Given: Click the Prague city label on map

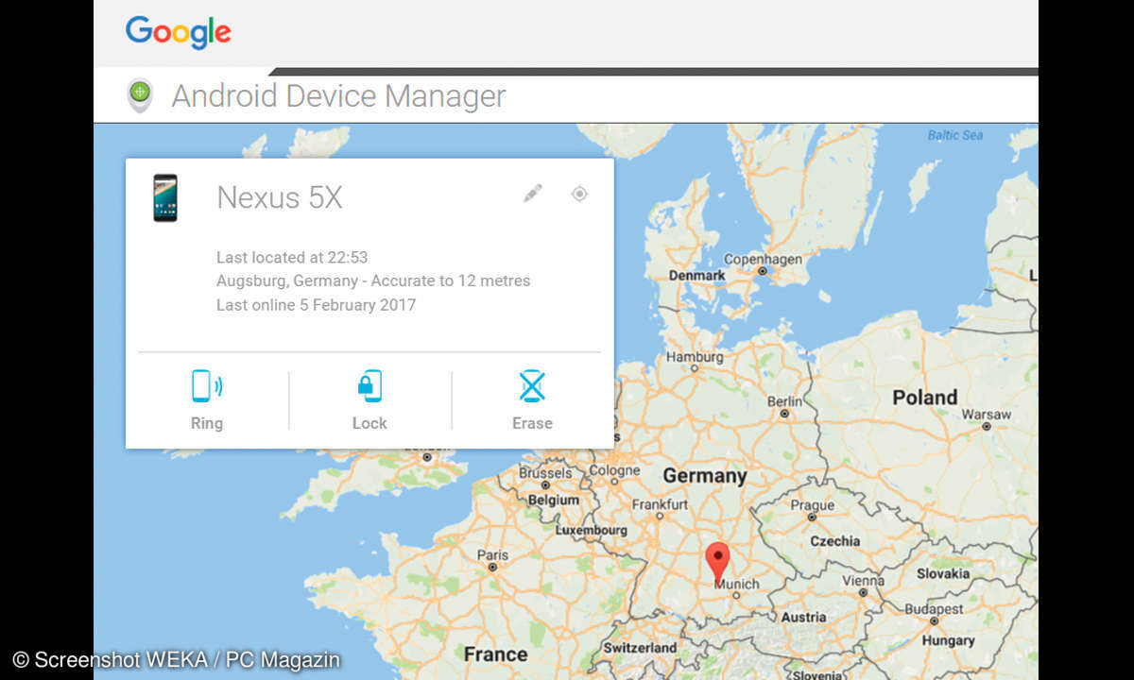Looking at the screenshot, I should tap(813, 505).
